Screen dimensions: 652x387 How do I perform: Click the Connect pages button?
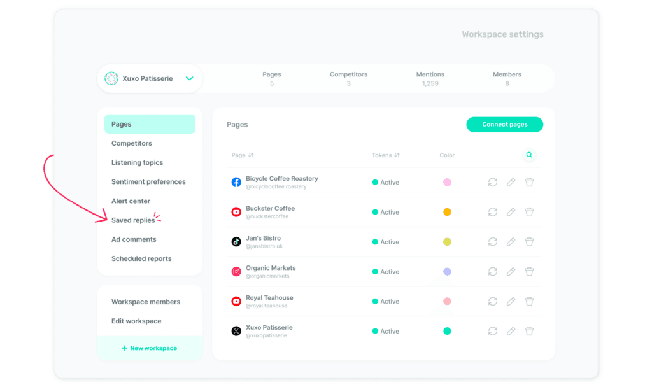[505, 125]
